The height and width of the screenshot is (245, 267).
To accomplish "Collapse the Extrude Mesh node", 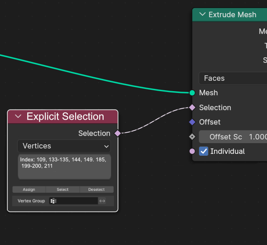I will pyautogui.click(x=202, y=14).
